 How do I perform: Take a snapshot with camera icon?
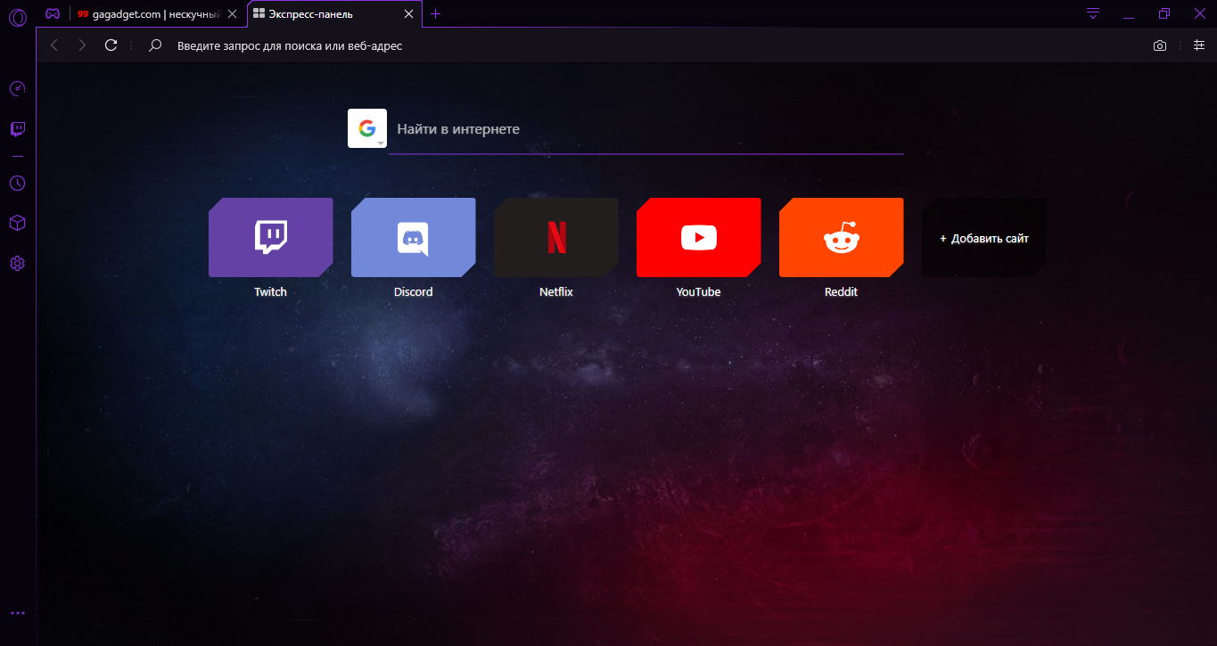[1159, 45]
